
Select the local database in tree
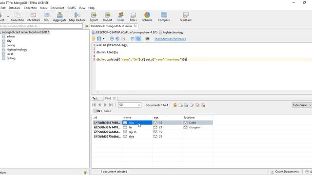(10, 54)
